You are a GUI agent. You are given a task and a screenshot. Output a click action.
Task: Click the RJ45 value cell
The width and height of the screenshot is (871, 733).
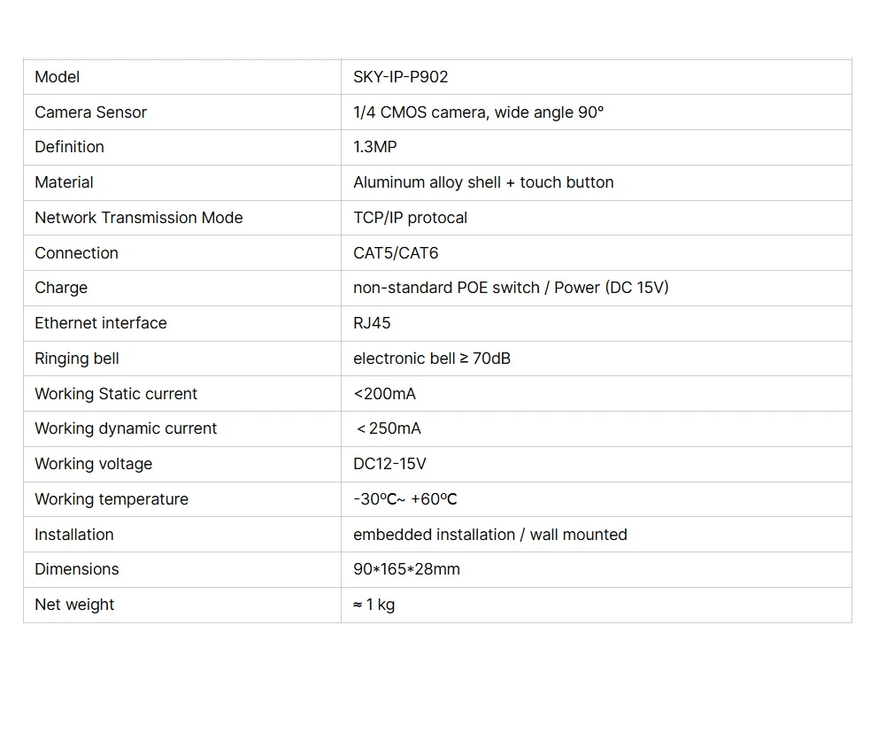[372, 323]
